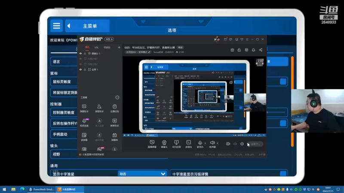The image size is (344, 193).
Task: Click the game's hamburger menu button
Action: click(x=56, y=26)
